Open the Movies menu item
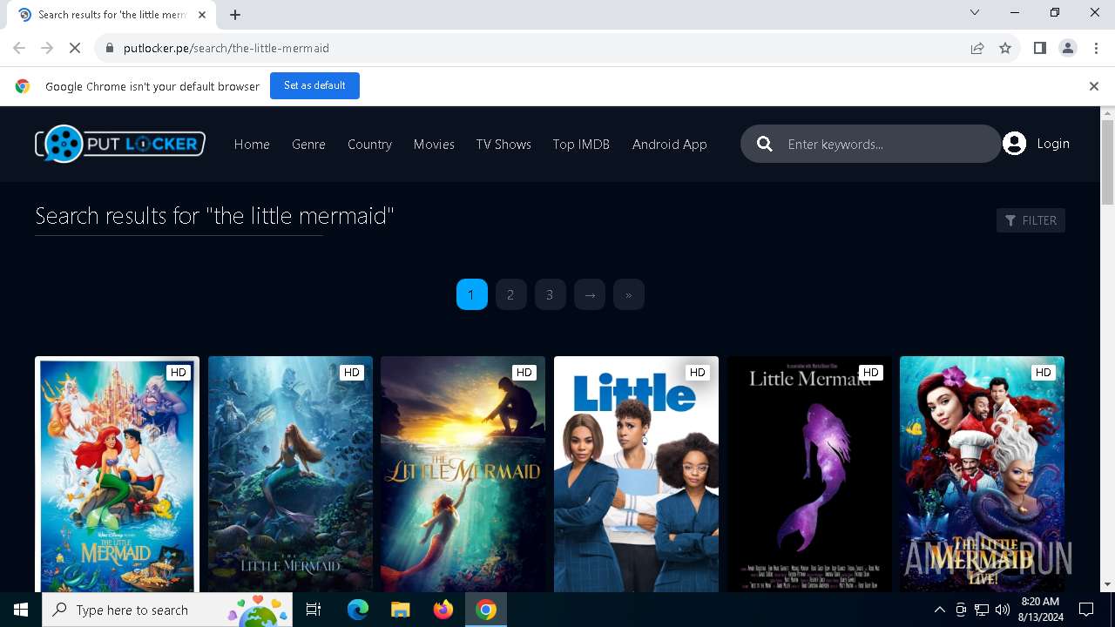The width and height of the screenshot is (1115, 627). 434,145
